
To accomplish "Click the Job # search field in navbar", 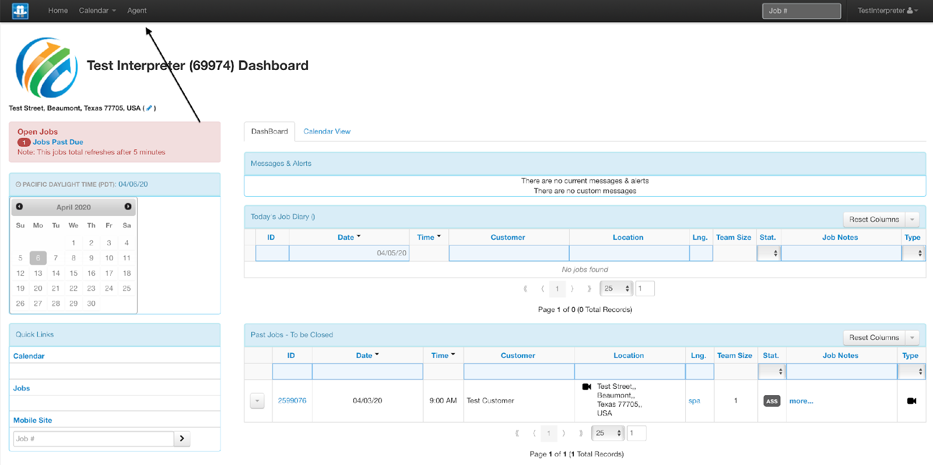I will pyautogui.click(x=801, y=11).
